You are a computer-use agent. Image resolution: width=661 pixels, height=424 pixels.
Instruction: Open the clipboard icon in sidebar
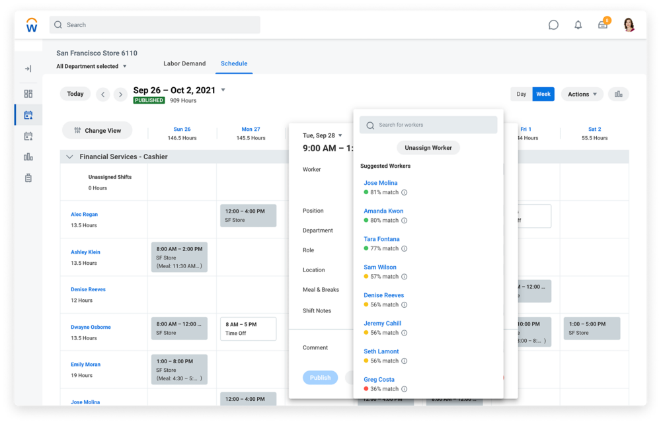(x=28, y=178)
